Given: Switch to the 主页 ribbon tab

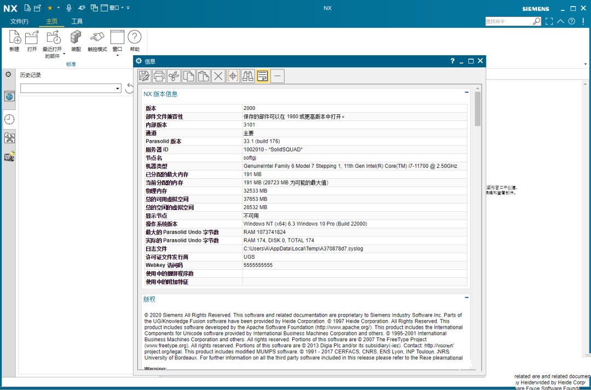Looking at the screenshot, I should 51,21.
